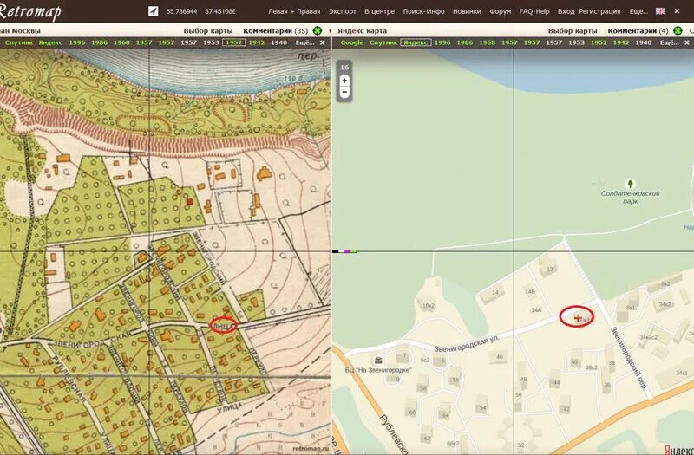Select Яндекс layer in left panel
The image size is (694, 455).
pyautogui.click(x=50, y=42)
